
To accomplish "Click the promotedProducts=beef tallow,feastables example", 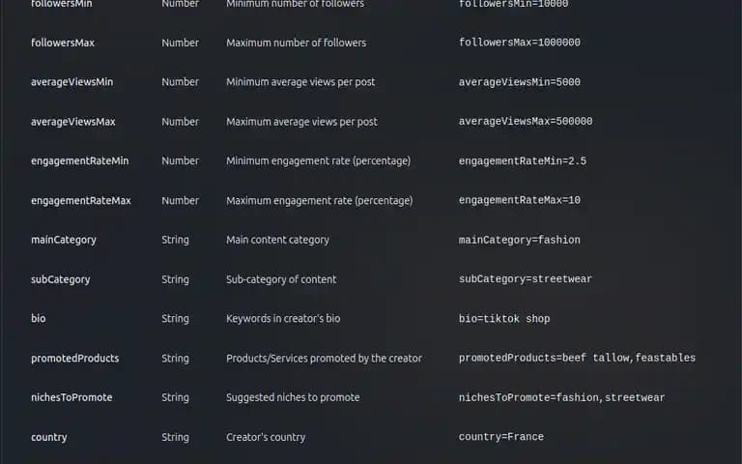I will pos(577,358).
